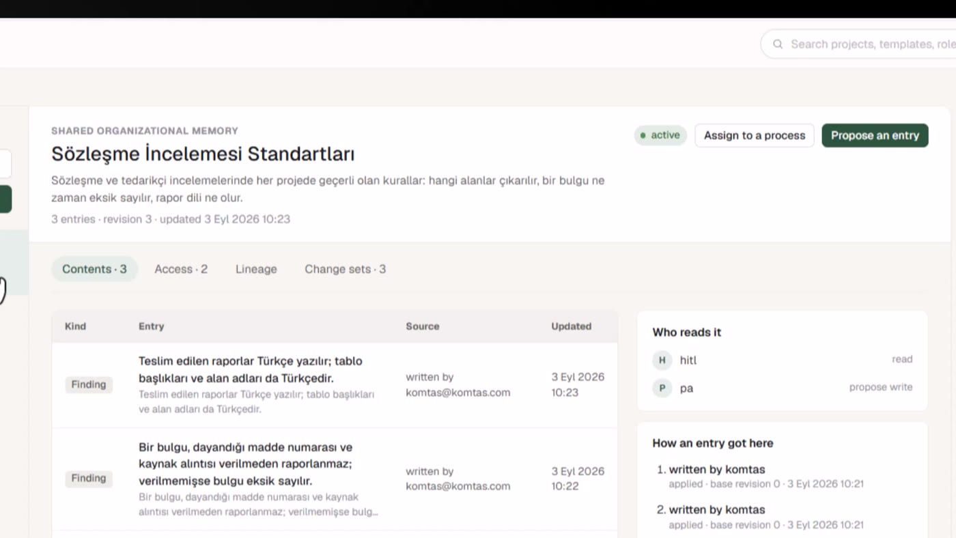Select first written by komtas lineage item
The height and width of the screenshot is (538, 956).
point(717,470)
